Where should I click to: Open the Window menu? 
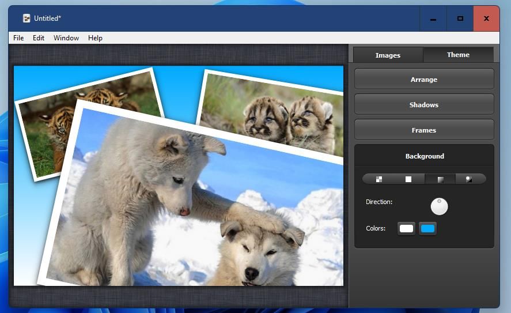[66, 38]
